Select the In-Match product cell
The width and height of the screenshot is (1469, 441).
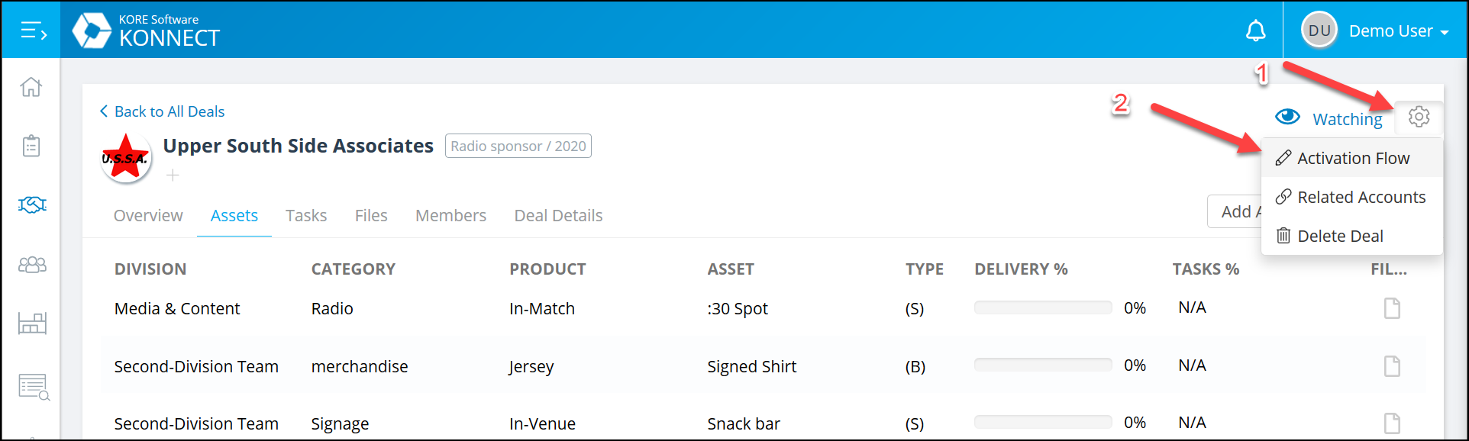coord(542,308)
